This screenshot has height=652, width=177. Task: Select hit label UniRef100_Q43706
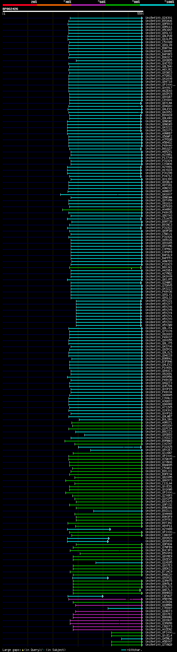click(159, 347)
